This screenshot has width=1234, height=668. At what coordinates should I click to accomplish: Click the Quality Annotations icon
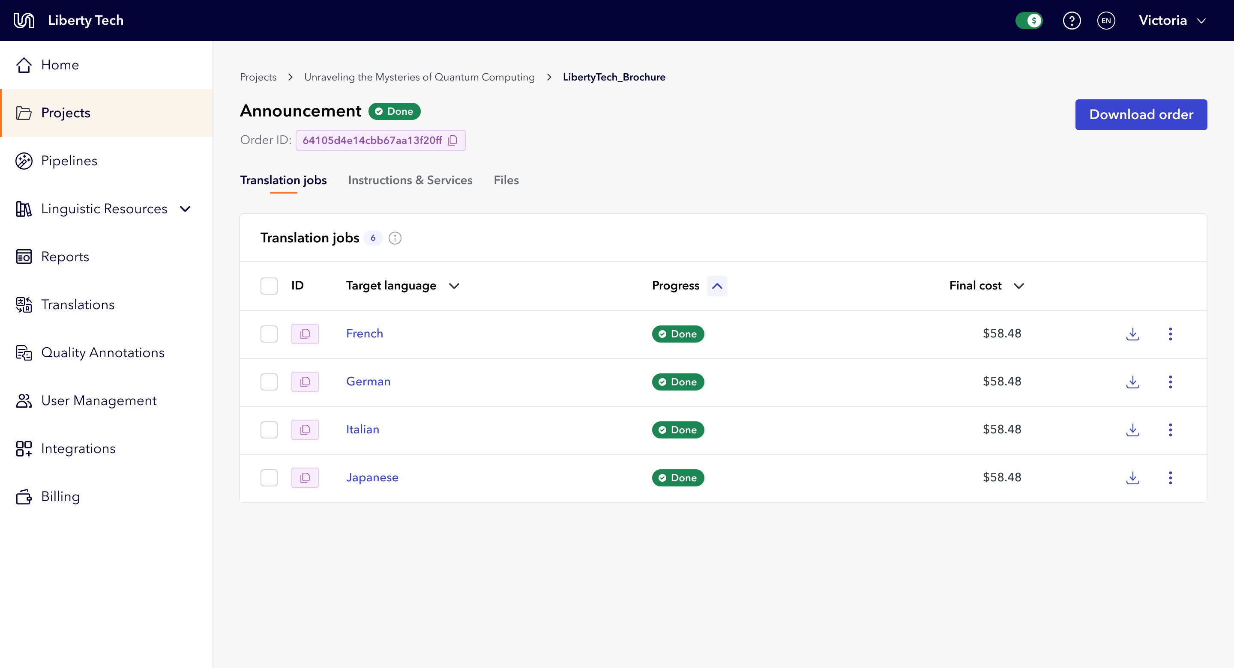(x=24, y=352)
